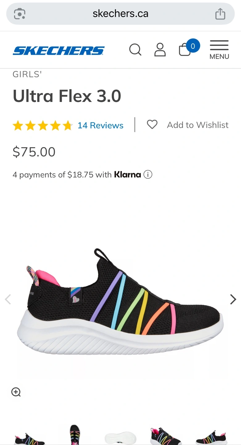Show next product image with right arrow
The height and width of the screenshot is (445, 241).
click(x=233, y=299)
